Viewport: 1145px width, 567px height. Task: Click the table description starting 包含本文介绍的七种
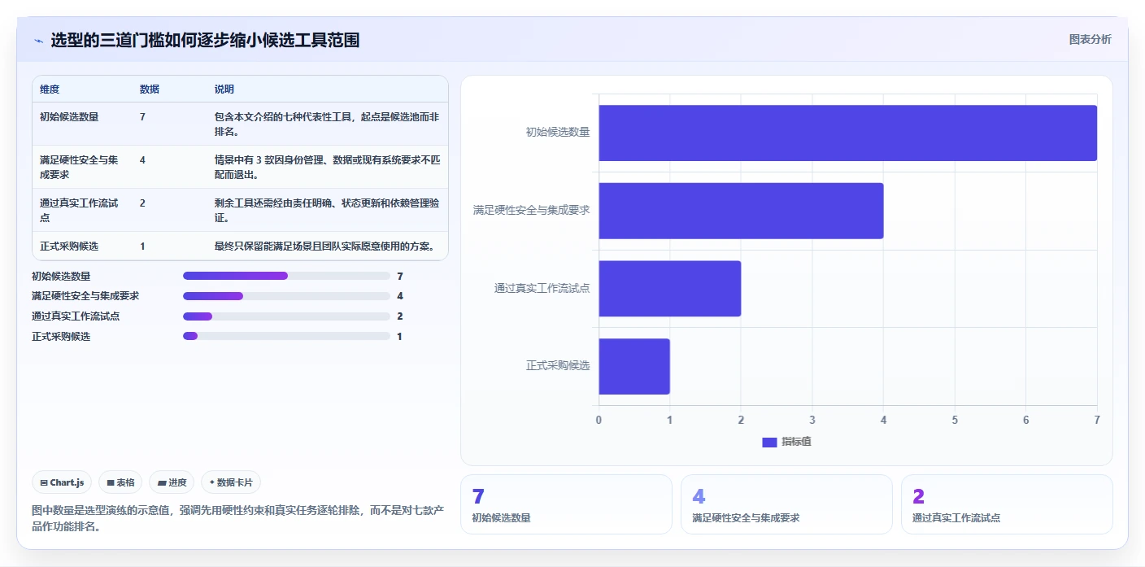pos(327,124)
